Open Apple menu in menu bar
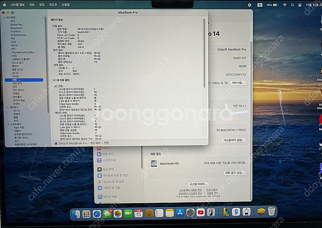The height and width of the screenshot is (228, 322). [x=4, y=5]
